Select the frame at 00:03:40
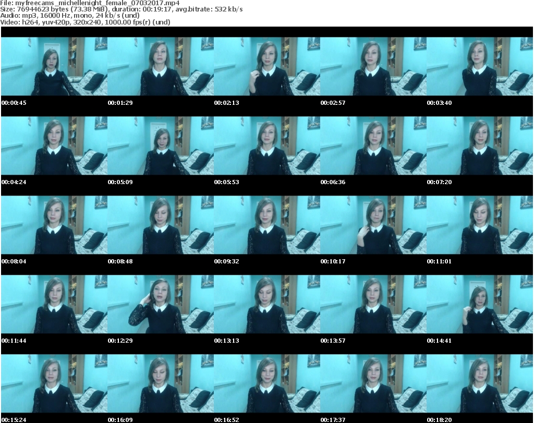The height and width of the screenshot is (423, 534). tap(480, 66)
